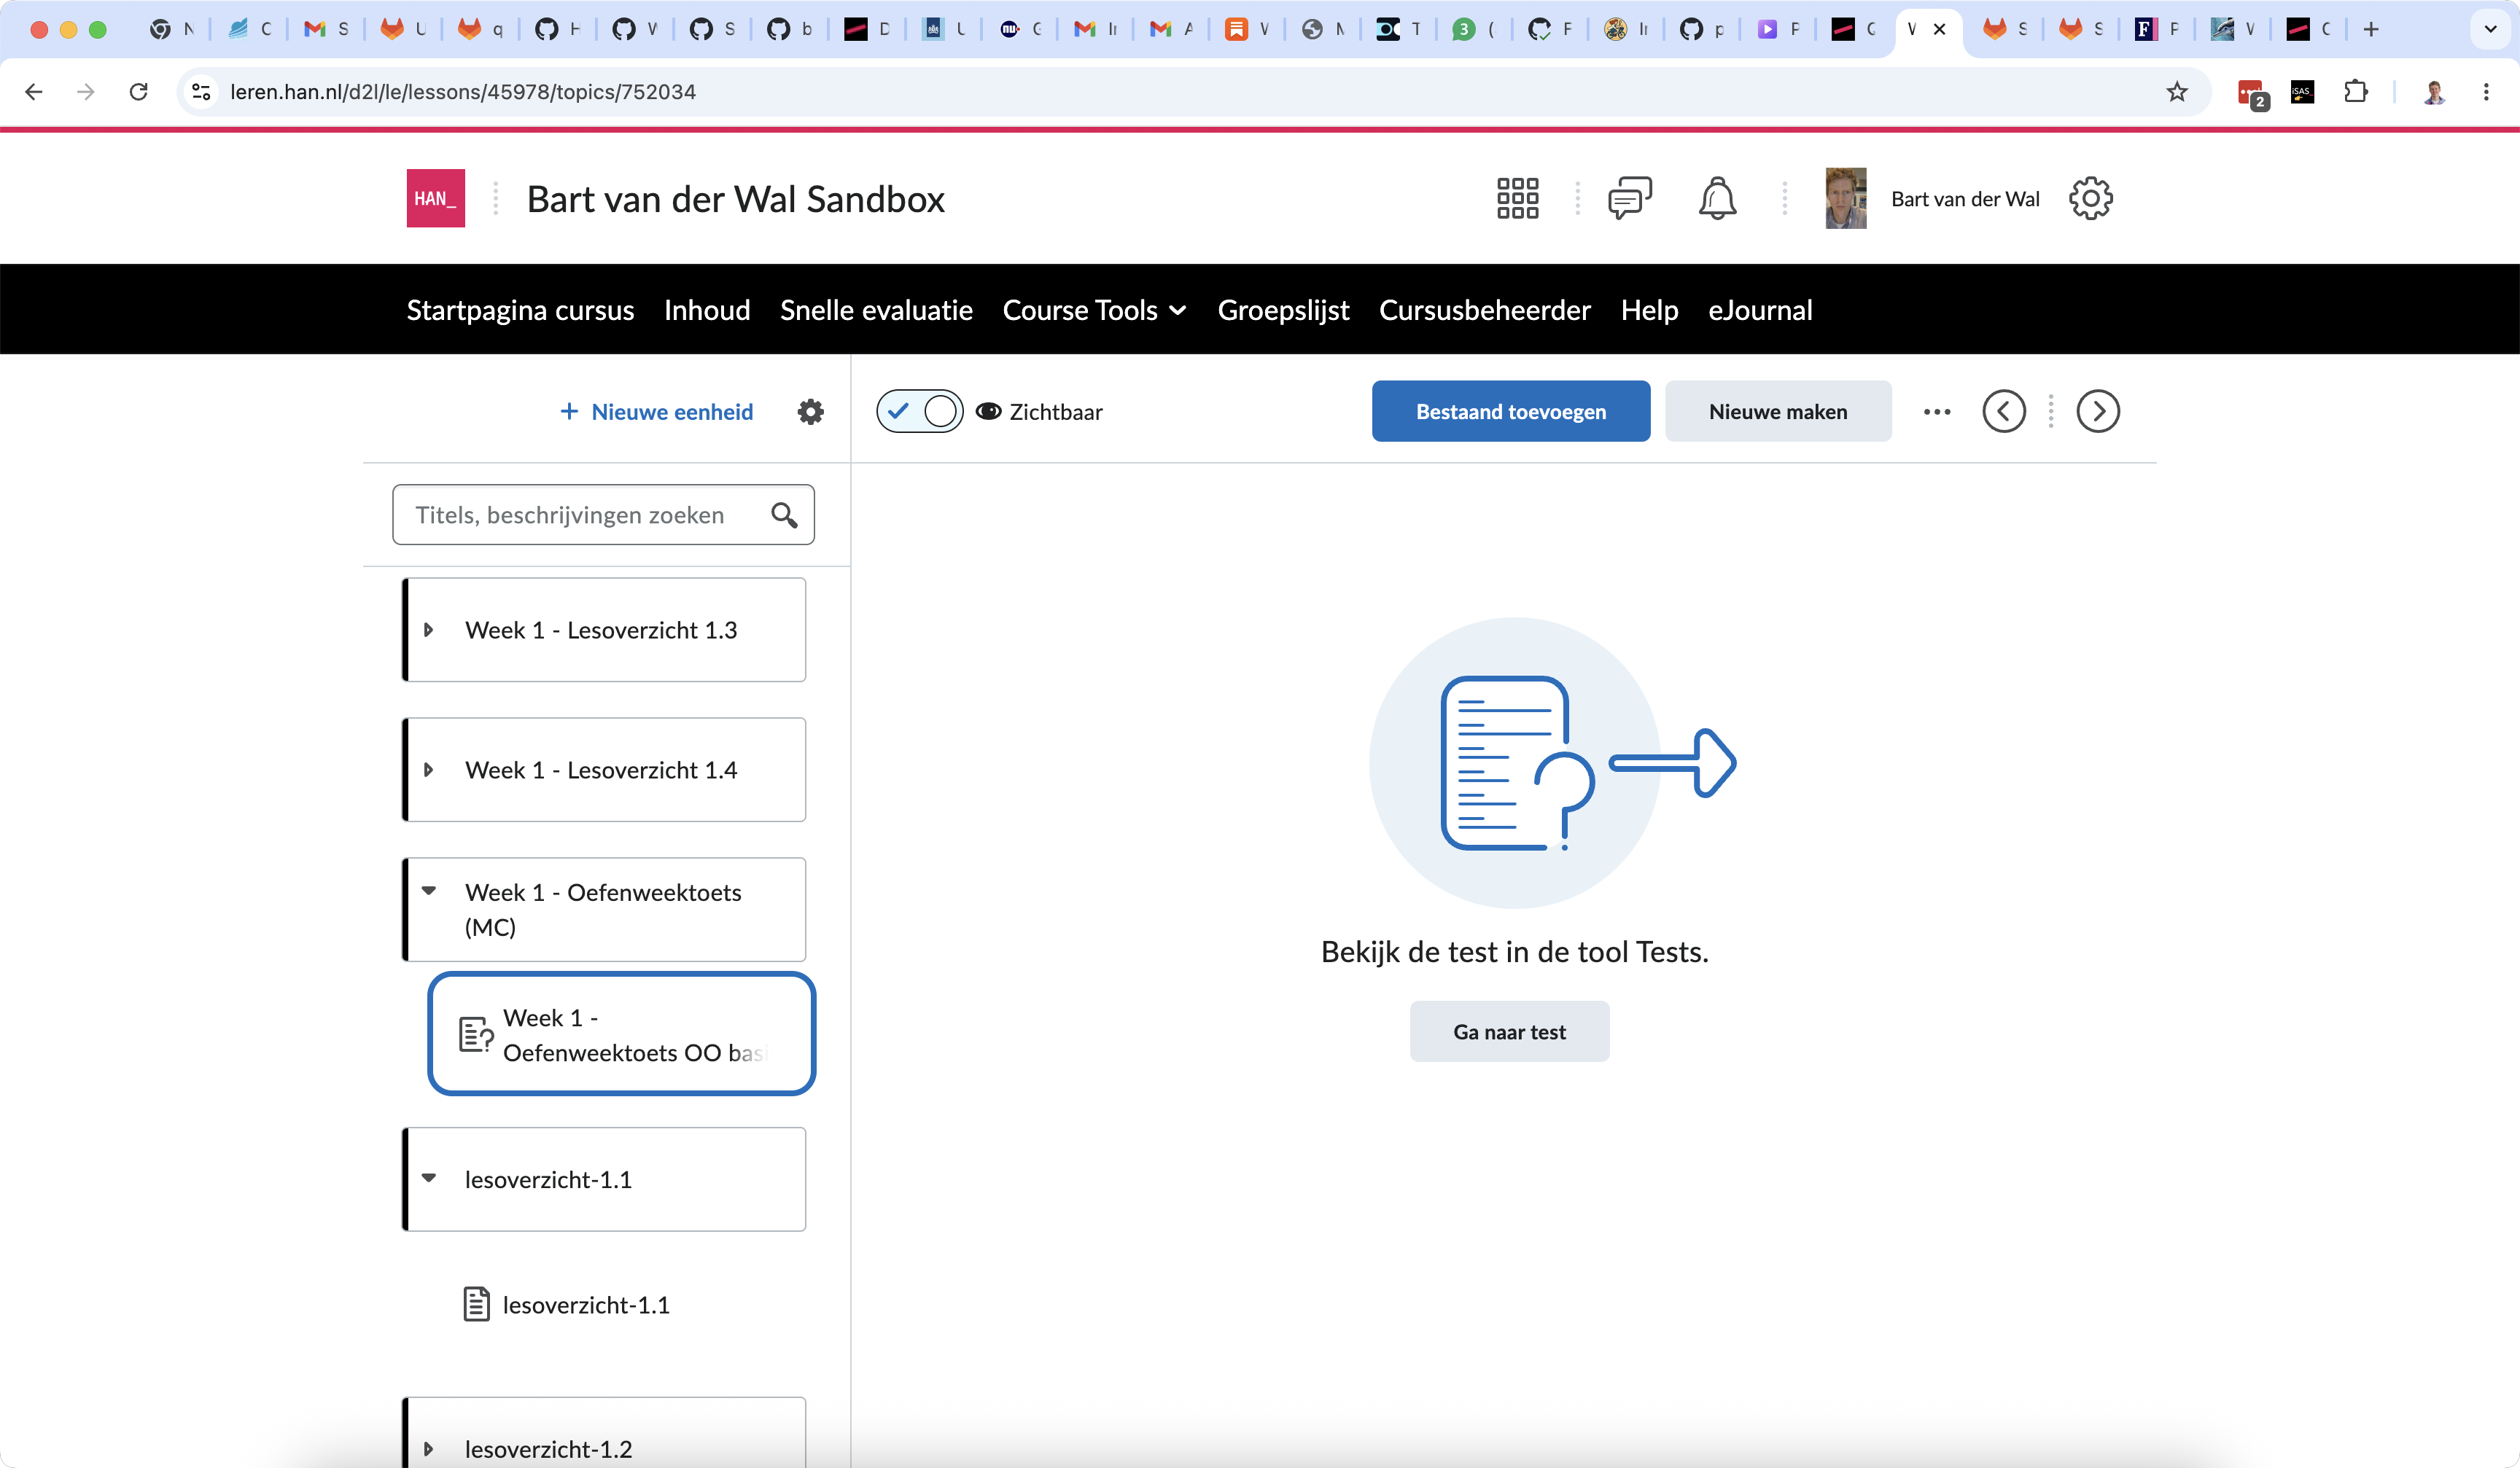Open a new browser tab
2520x1468 pixels.
click(x=2371, y=29)
